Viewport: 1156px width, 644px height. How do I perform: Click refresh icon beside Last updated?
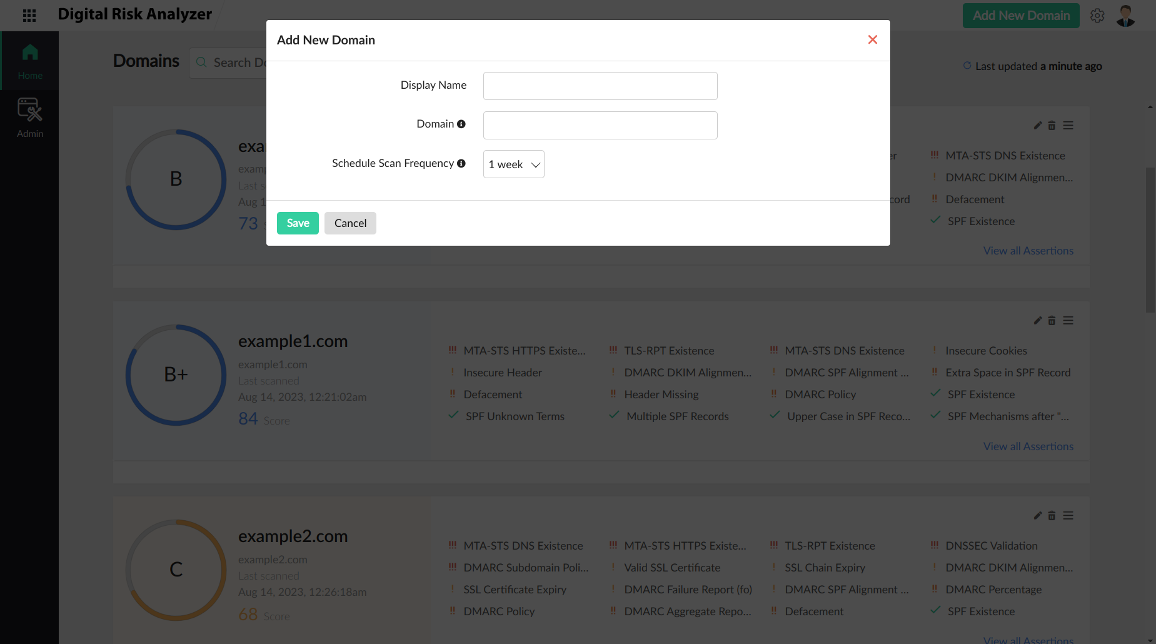(967, 66)
